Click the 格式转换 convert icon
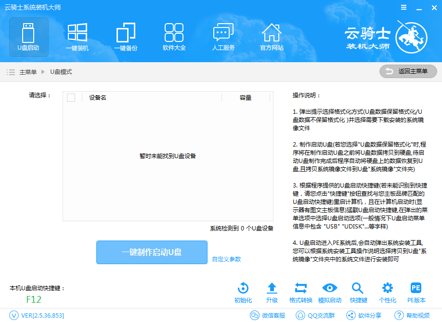This screenshot has width=442, height=322. [301, 288]
